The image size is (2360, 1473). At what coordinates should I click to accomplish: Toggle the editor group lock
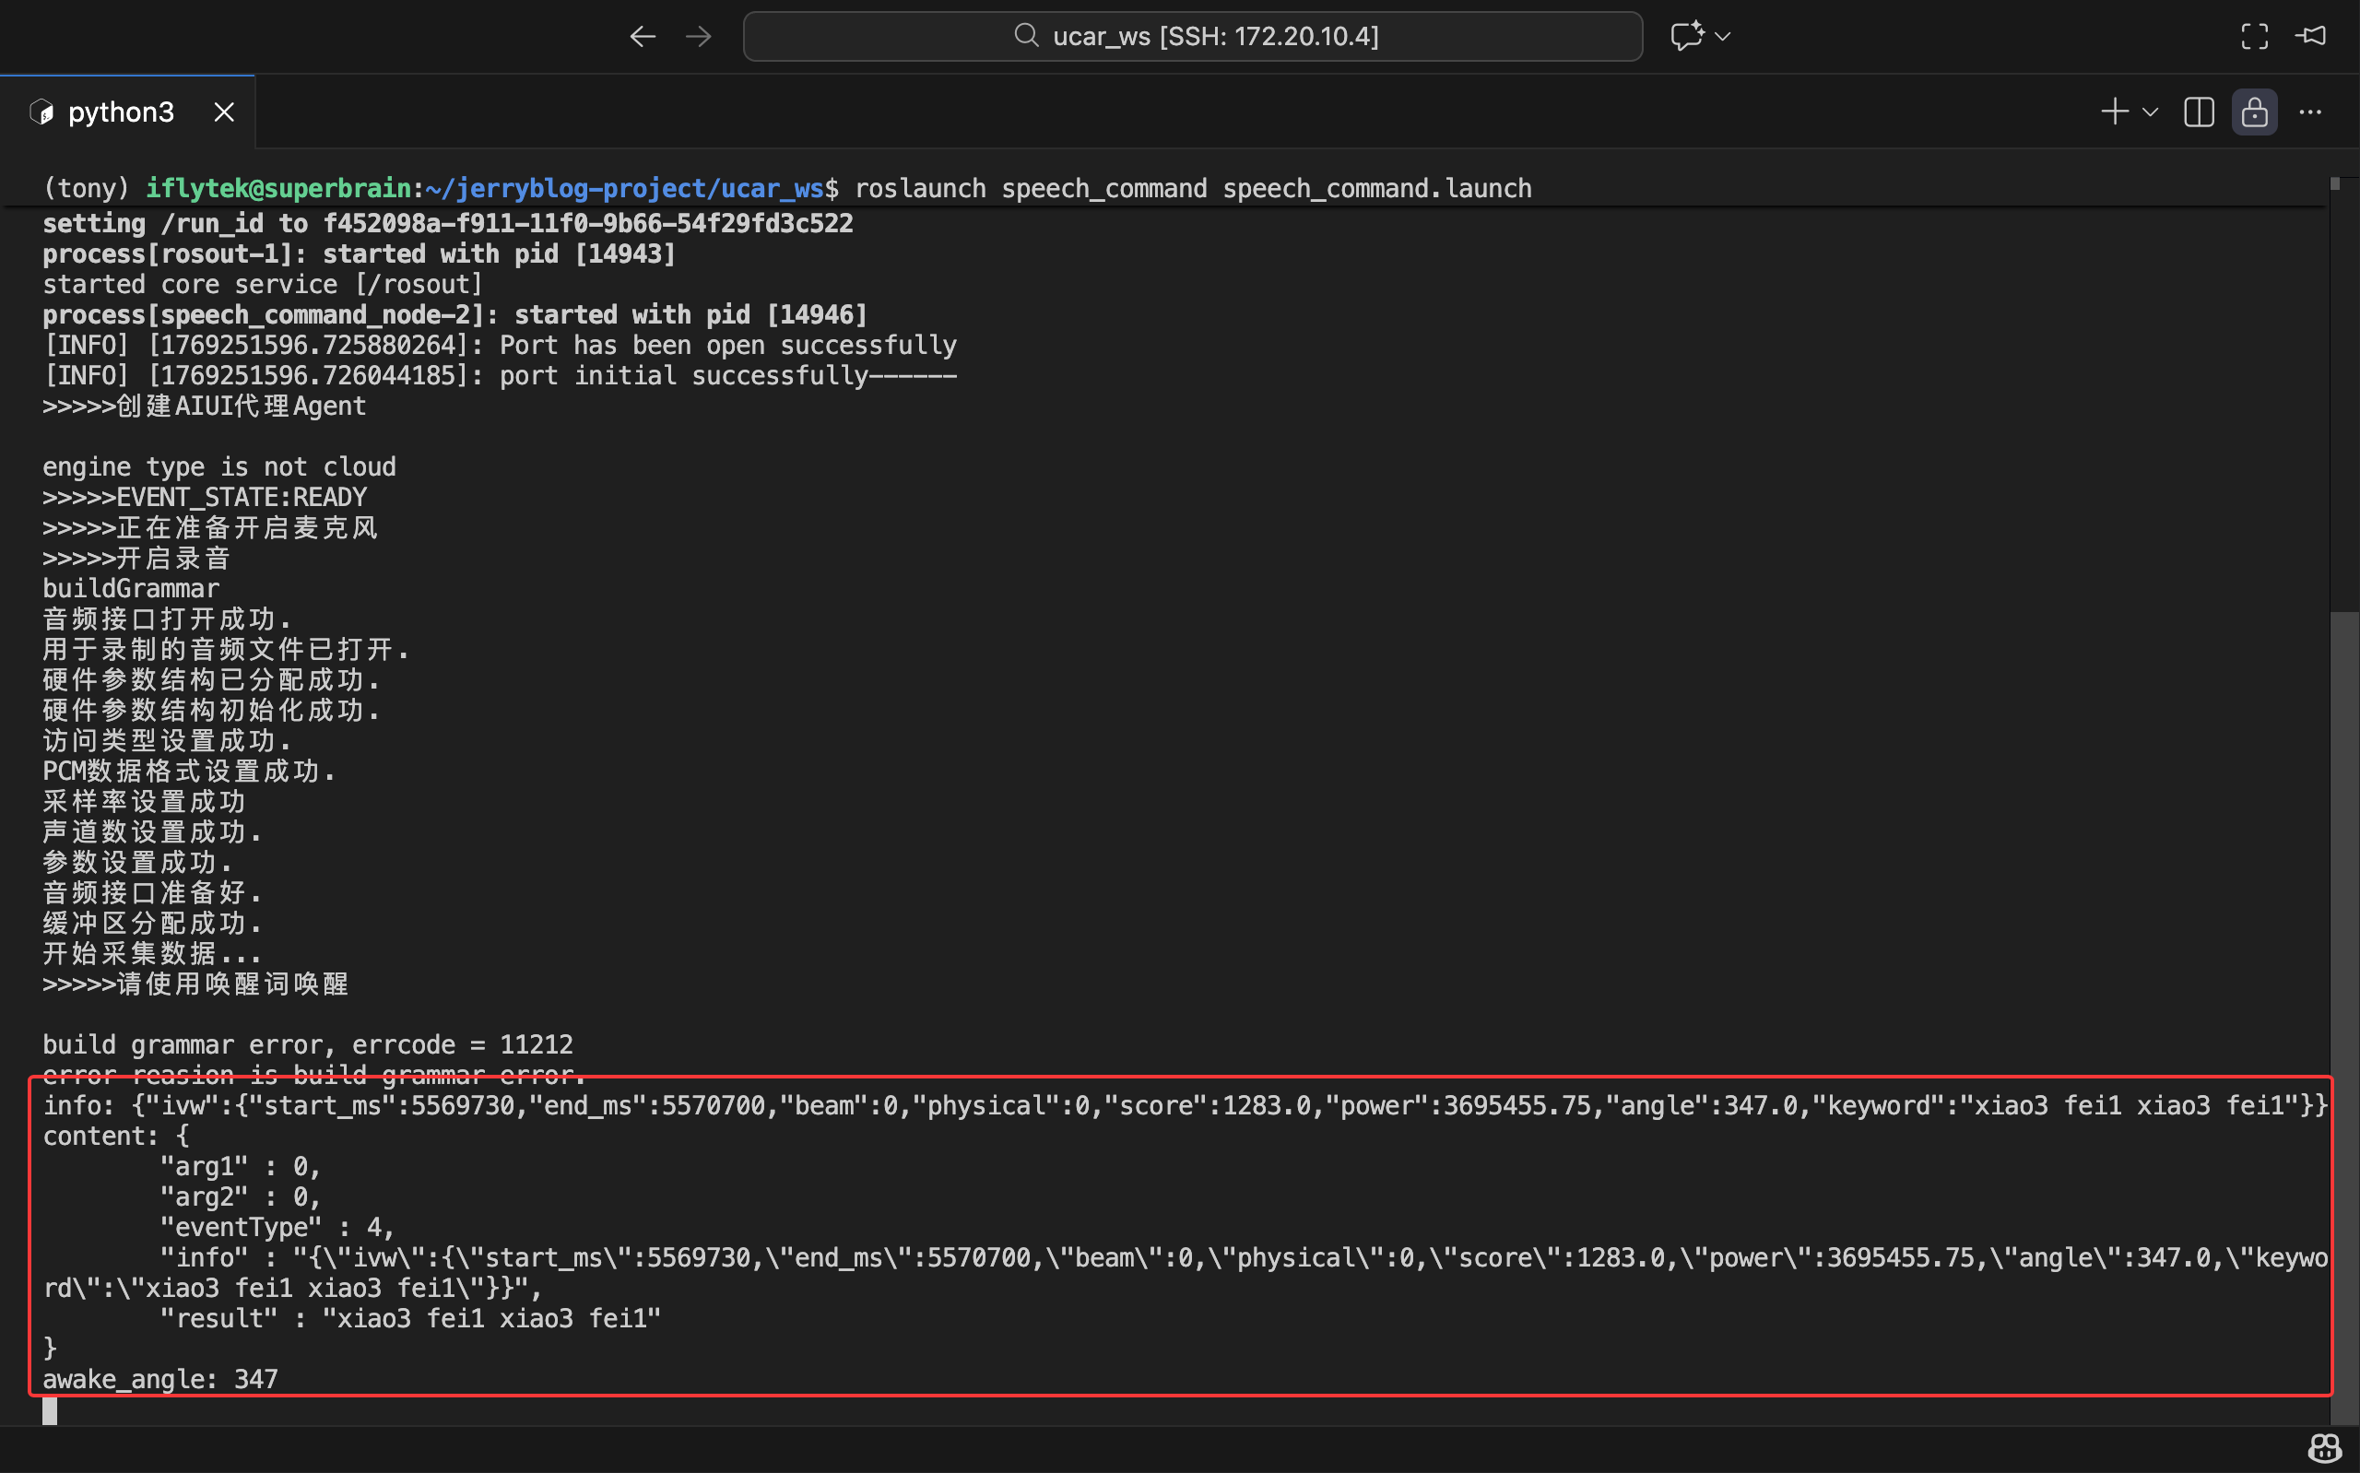pos(2254,112)
